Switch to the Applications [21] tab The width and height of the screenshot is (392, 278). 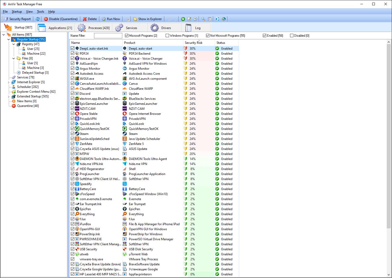(x=55, y=28)
